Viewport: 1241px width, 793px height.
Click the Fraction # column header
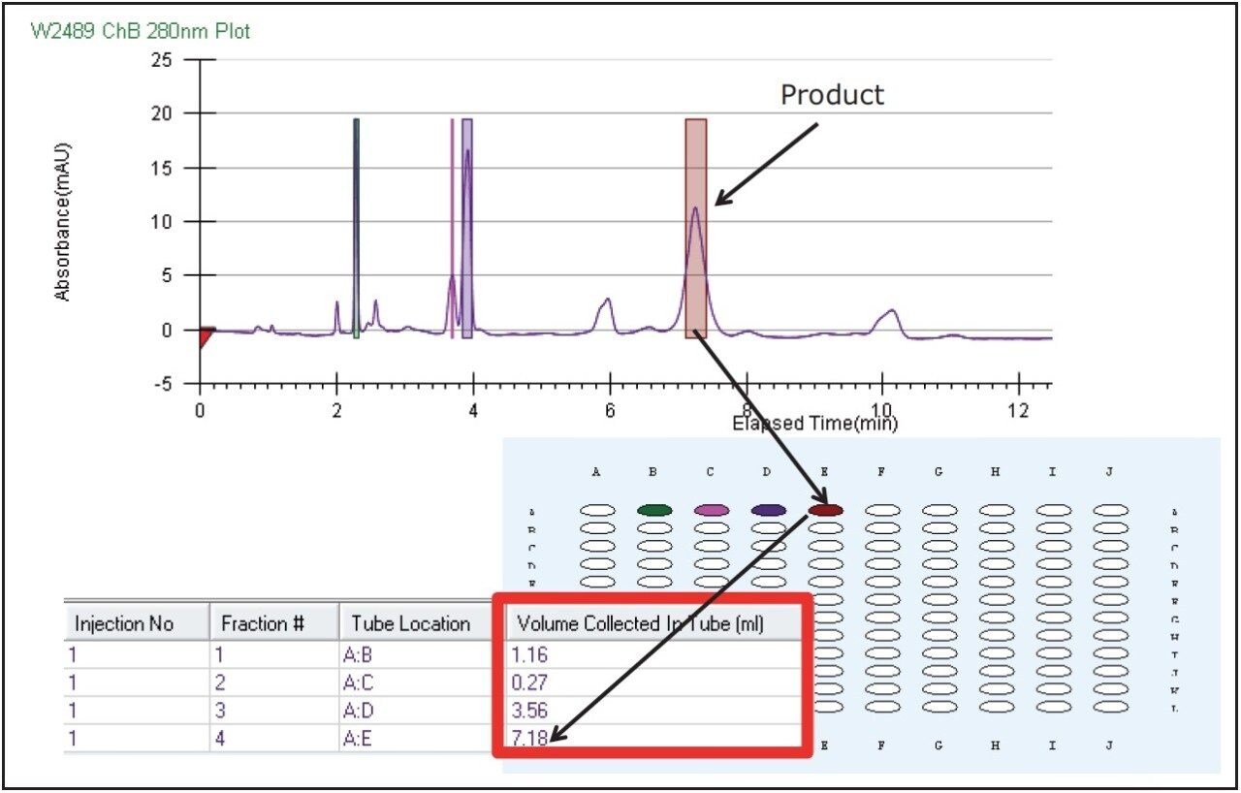[x=264, y=623]
